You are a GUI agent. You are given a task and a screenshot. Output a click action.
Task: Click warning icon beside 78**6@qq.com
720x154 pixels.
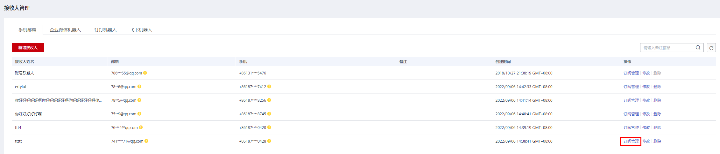pyautogui.click(x=139, y=87)
